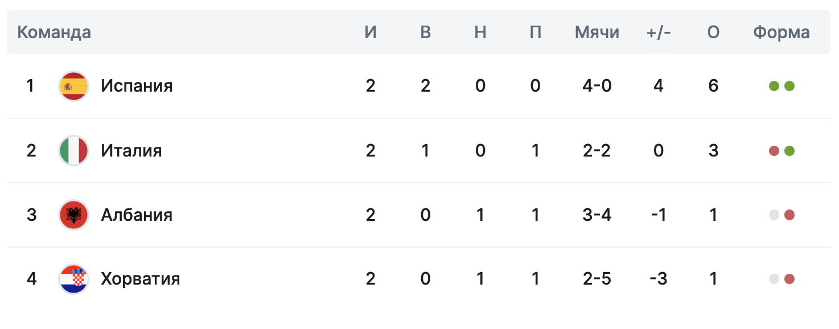
Task: Click Croatia's red loss form dot
Action: 789,279
